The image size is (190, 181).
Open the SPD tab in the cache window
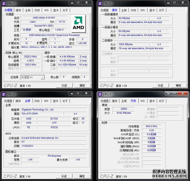coord(143,10)
